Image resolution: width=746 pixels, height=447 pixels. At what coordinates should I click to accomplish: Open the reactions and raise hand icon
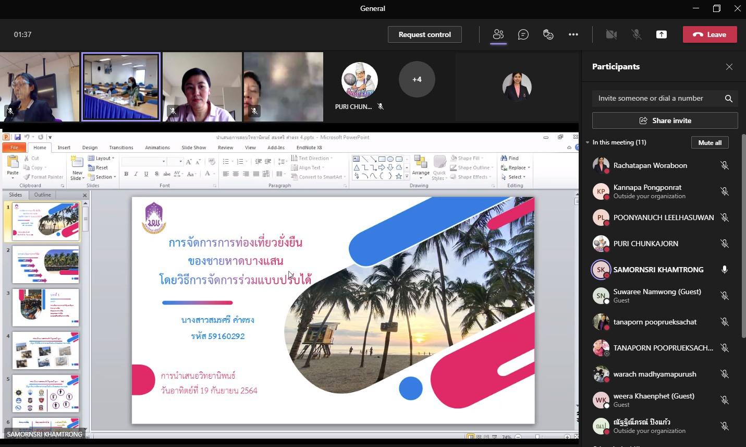548,34
